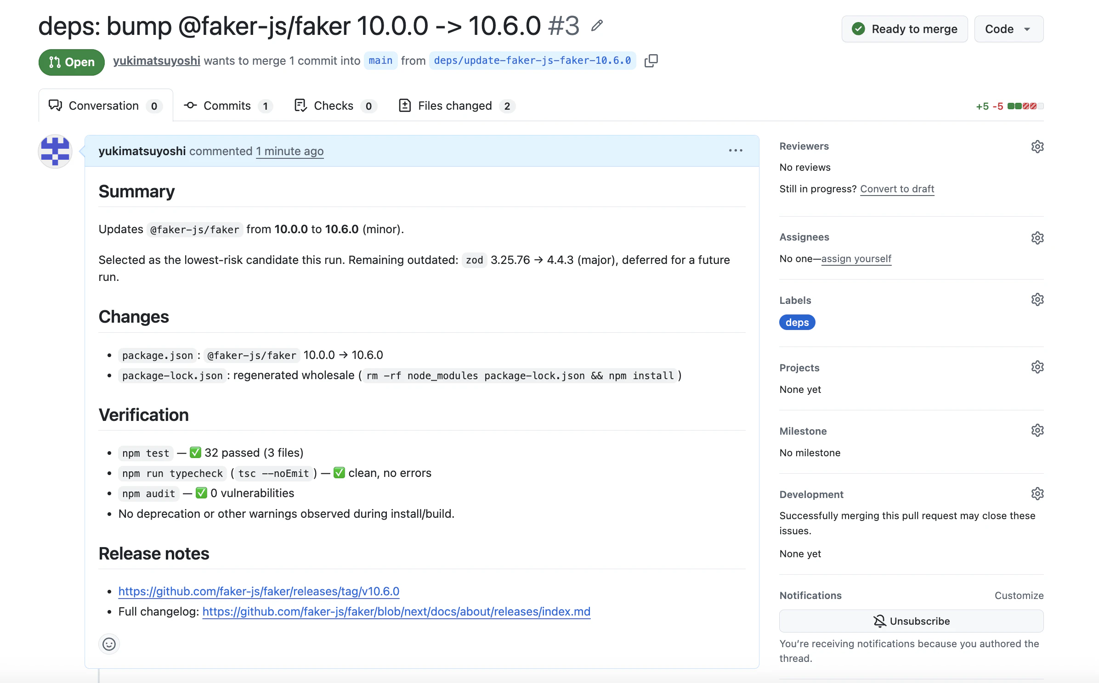Click Customize notifications link
The width and height of the screenshot is (1099, 683).
tap(1019, 596)
